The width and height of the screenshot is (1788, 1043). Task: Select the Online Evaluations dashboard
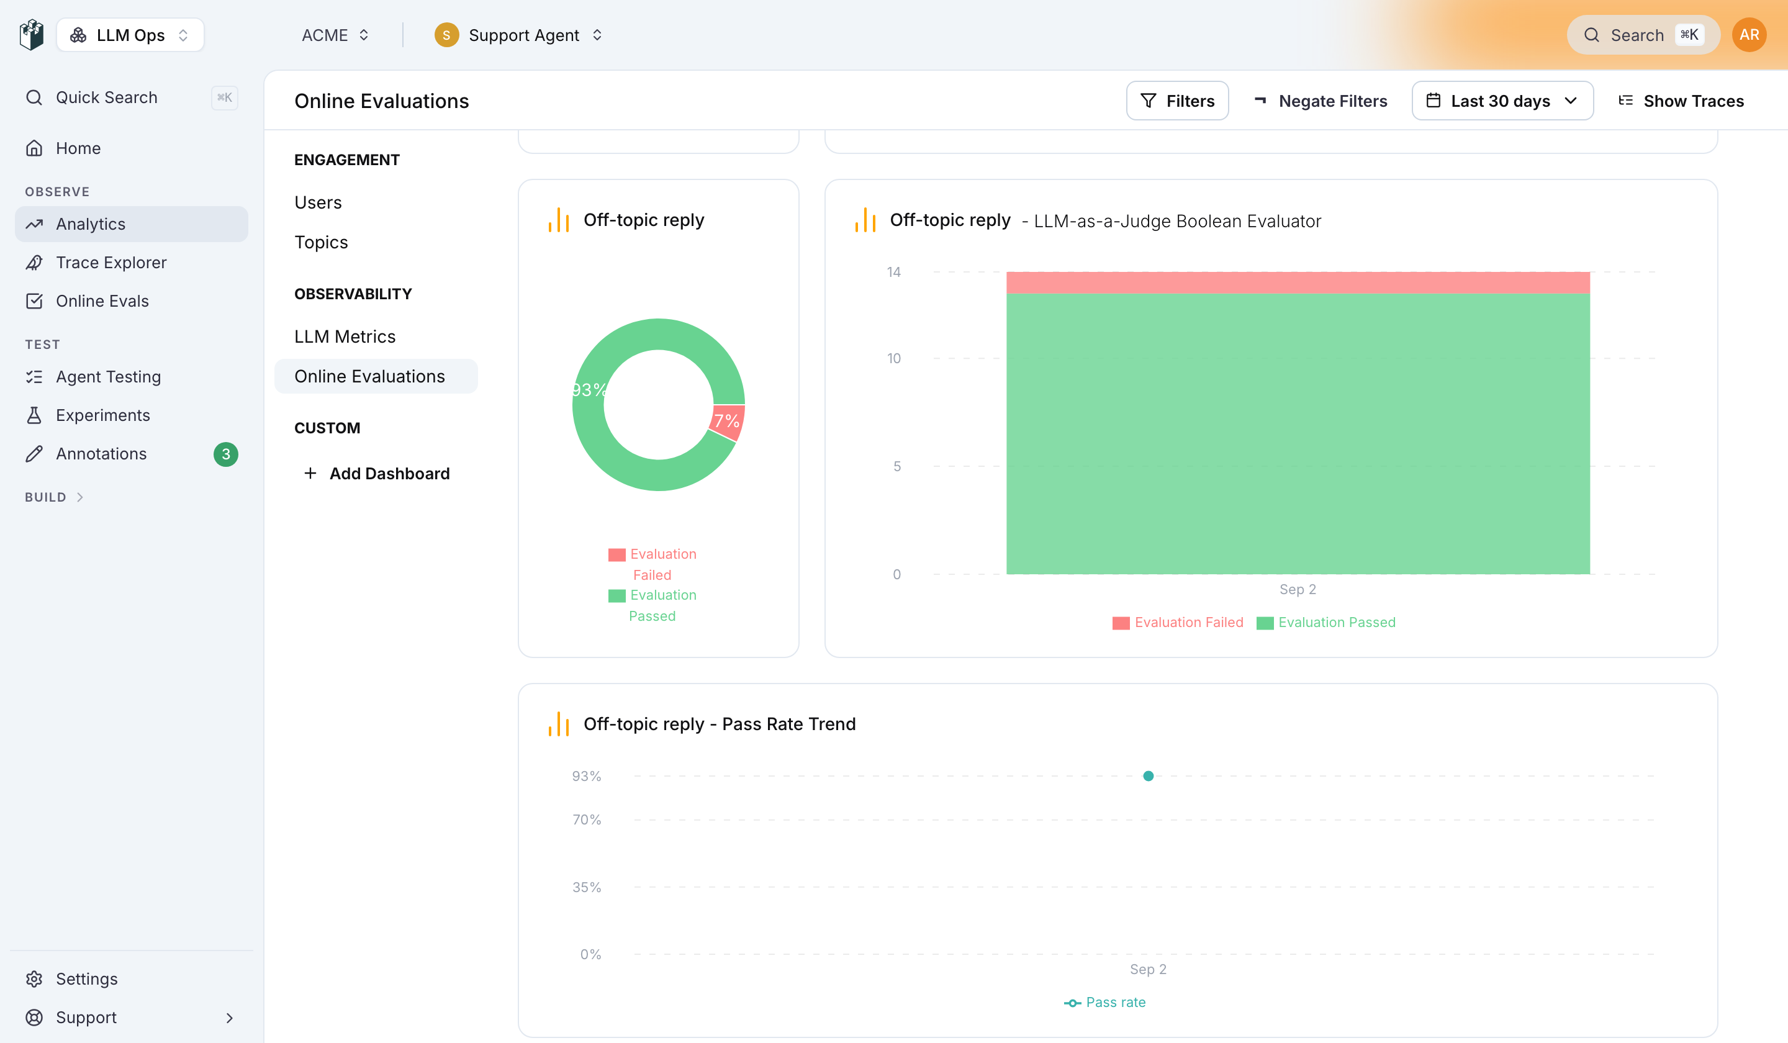pyautogui.click(x=376, y=376)
